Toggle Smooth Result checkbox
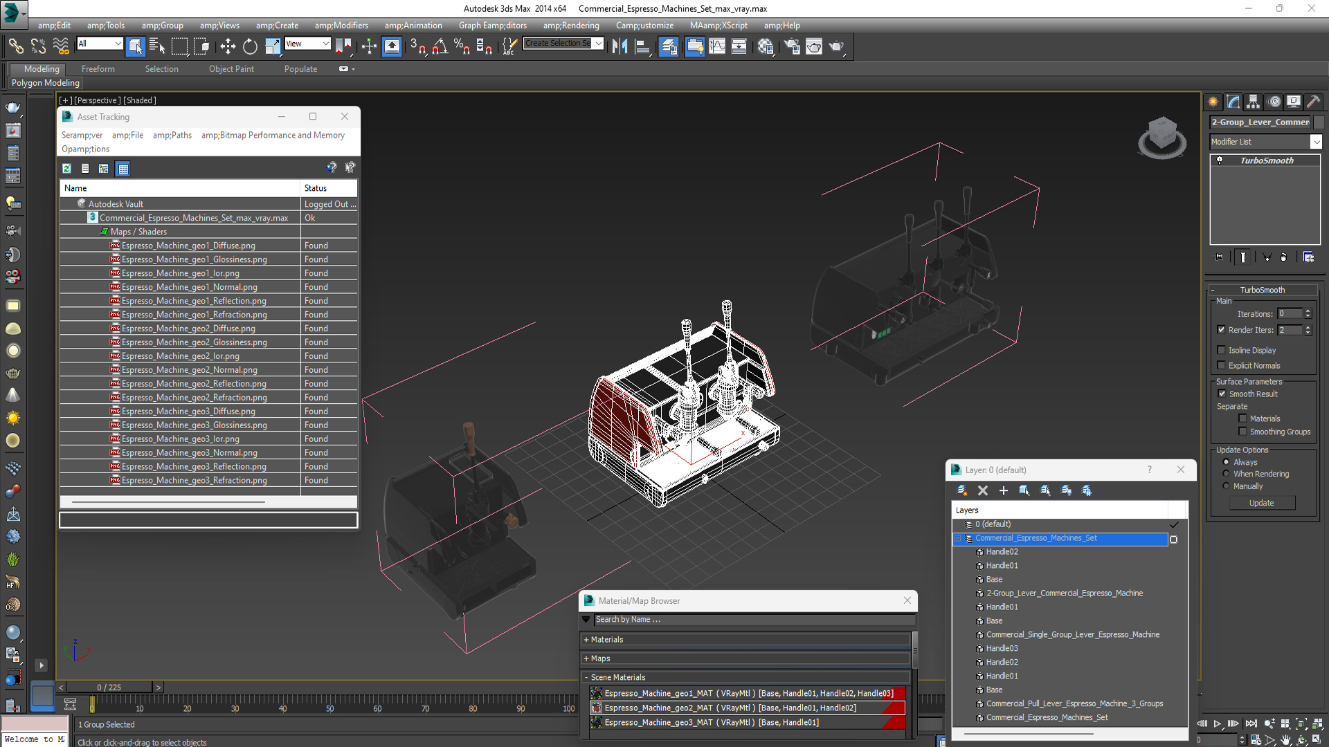Image resolution: width=1329 pixels, height=747 pixels. (1222, 394)
